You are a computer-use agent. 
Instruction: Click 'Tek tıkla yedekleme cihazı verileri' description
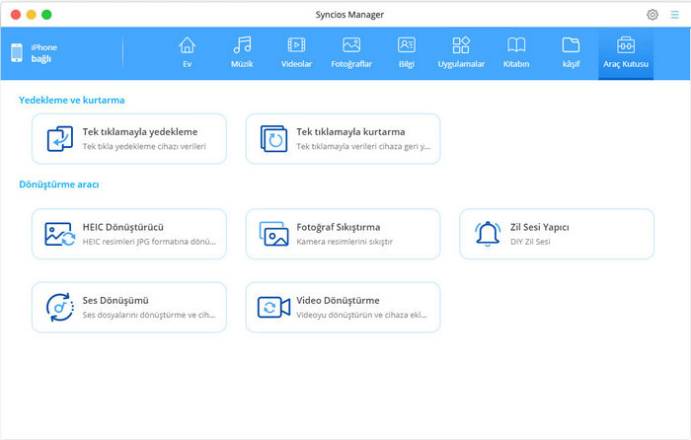144,147
